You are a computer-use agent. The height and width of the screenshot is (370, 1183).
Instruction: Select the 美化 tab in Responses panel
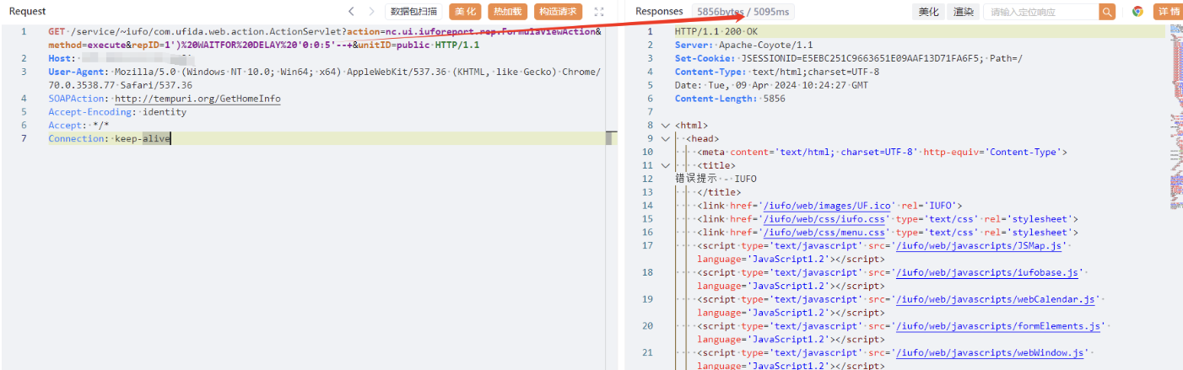[x=929, y=12]
